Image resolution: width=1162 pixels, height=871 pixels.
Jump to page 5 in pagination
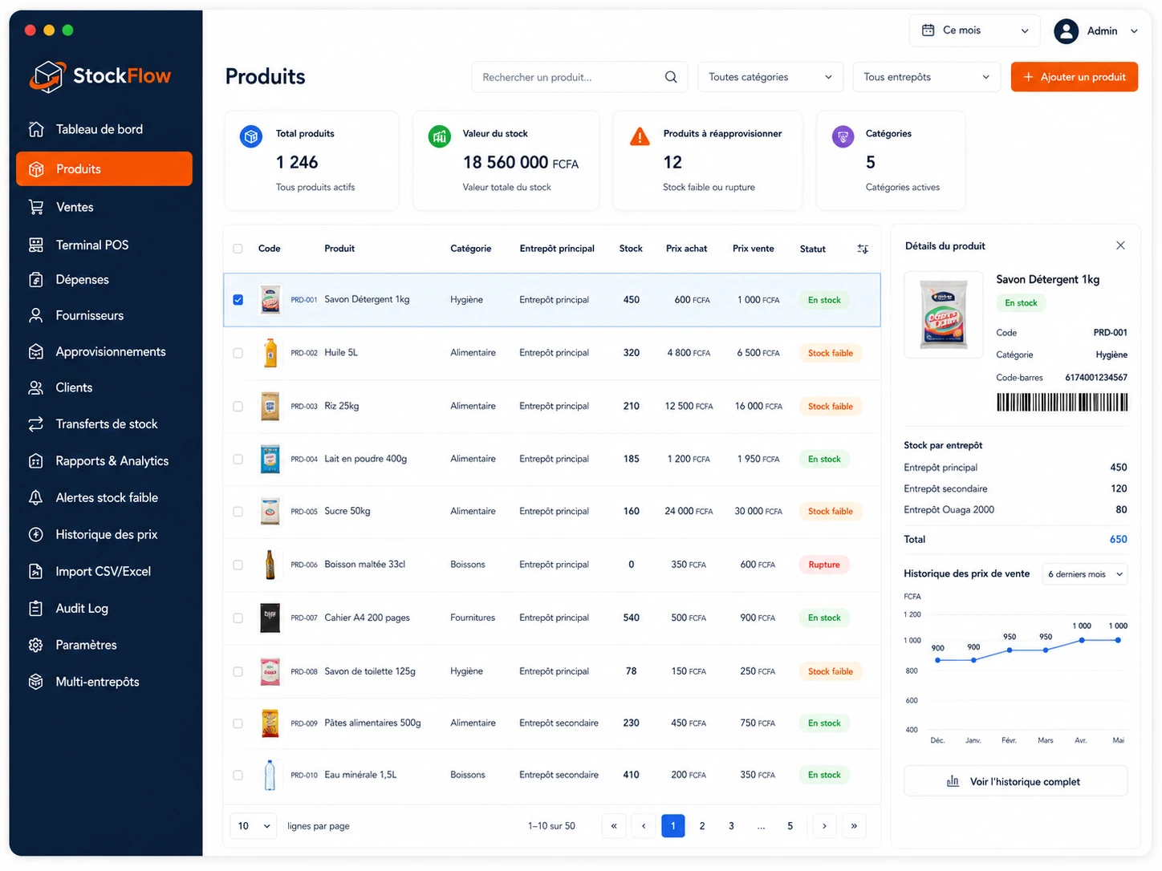pyautogui.click(x=790, y=826)
